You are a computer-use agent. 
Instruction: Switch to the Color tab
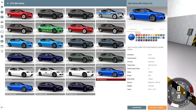(162, 29)
